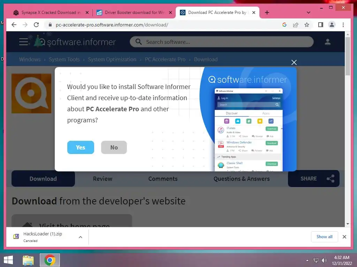Bookmark this page with the star icon
Viewport: 357px width, 267px height.
(307, 25)
